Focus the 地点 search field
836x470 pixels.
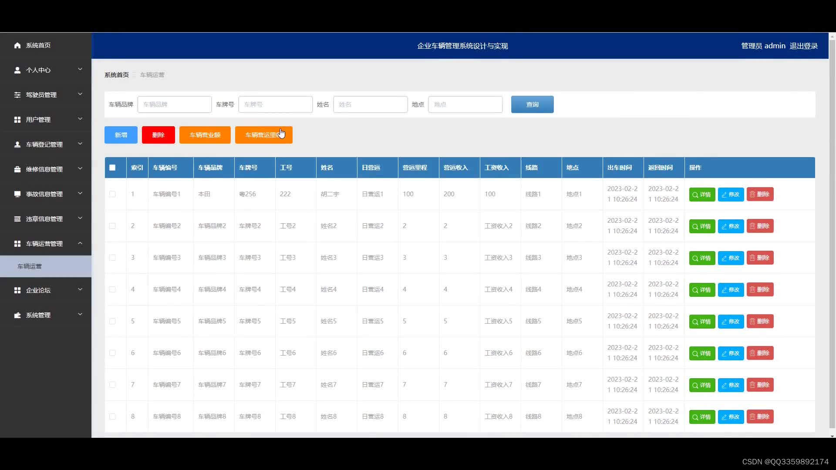[465, 104]
